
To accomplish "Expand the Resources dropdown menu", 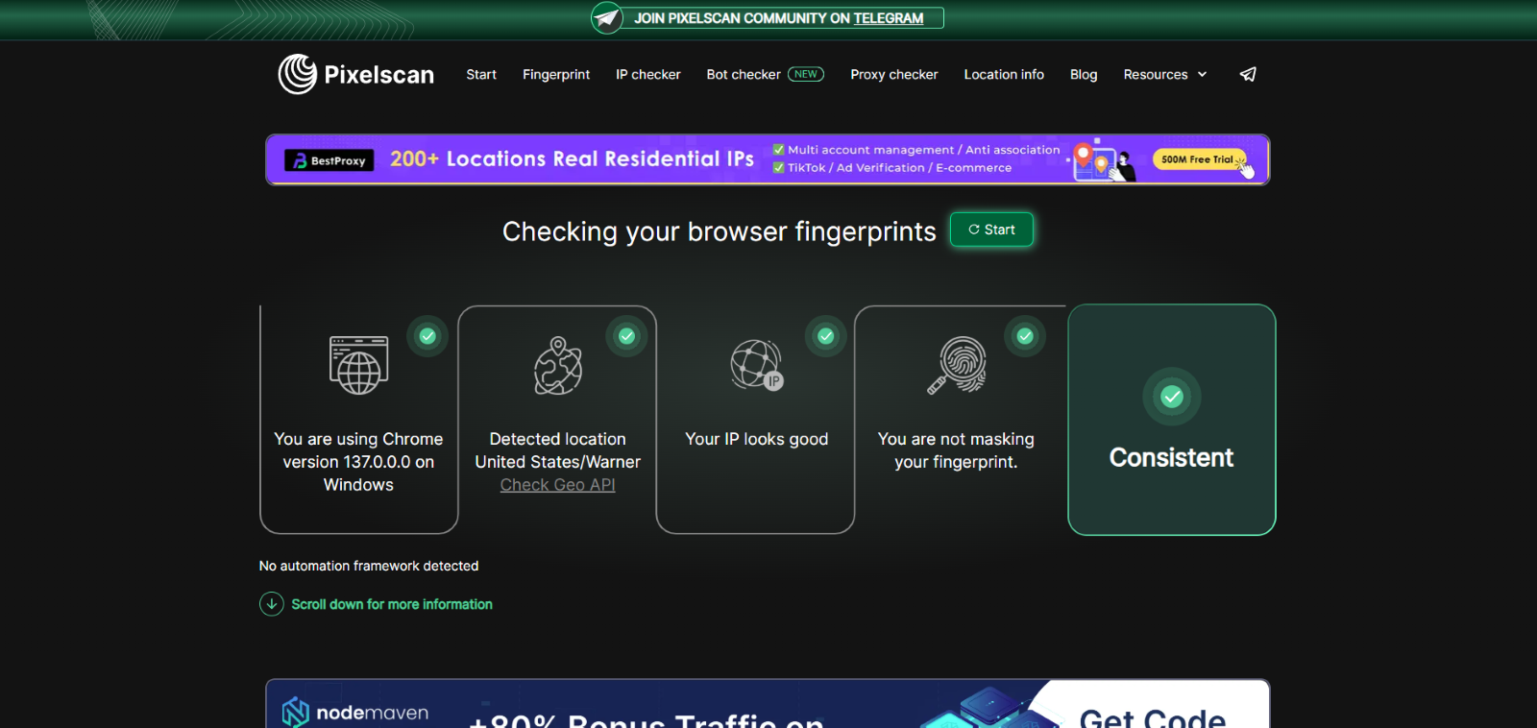I will click(1156, 74).
